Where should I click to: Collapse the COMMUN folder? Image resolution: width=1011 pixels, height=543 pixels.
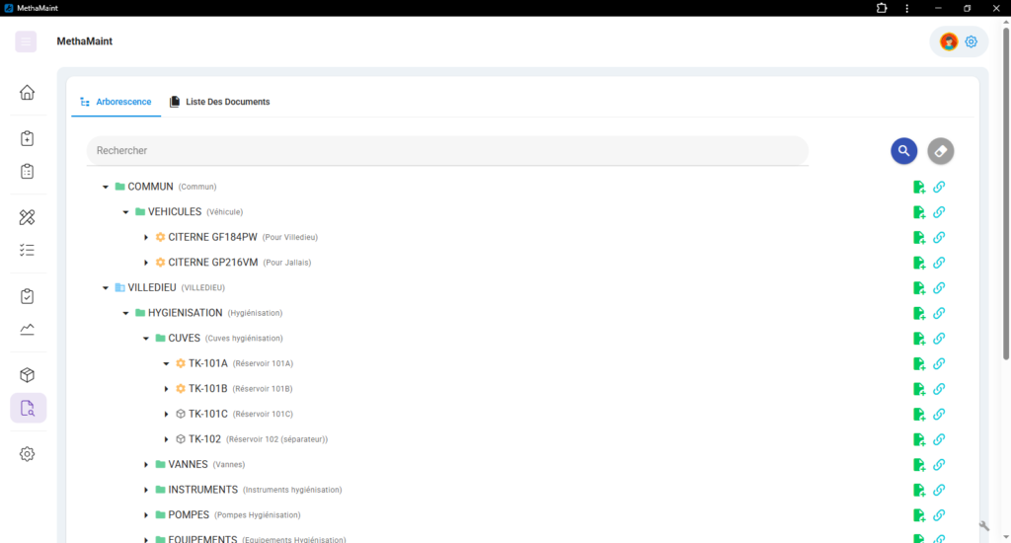[105, 187]
